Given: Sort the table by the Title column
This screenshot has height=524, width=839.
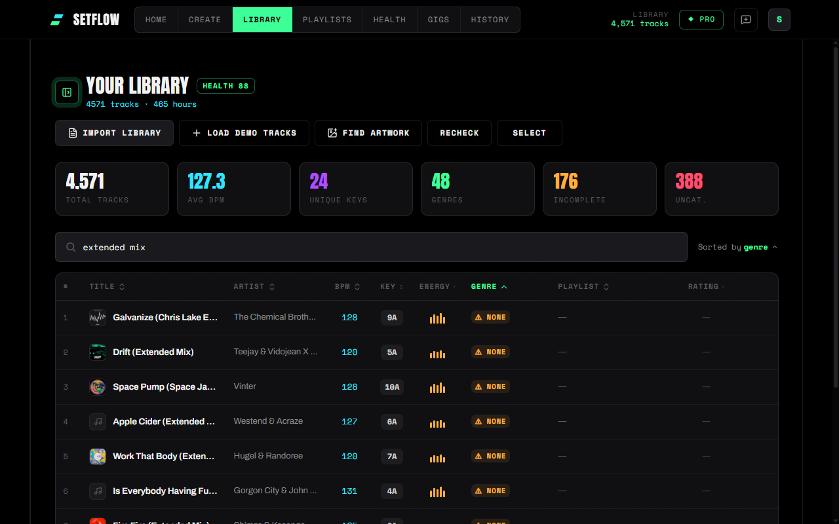Looking at the screenshot, I should point(107,287).
